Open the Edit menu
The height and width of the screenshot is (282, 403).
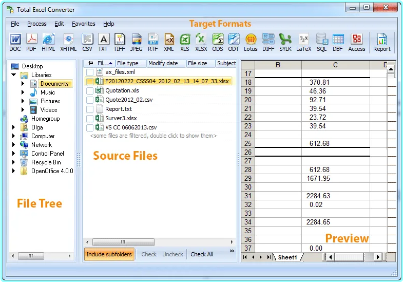59,24
